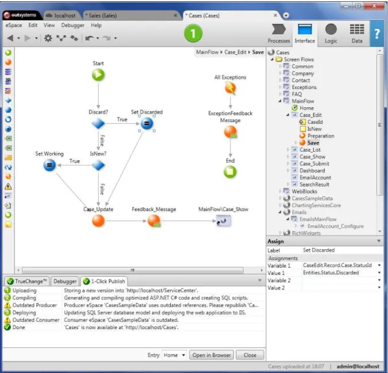
Task: Close the Sales (Sales) tab
Action: [175, 15]
